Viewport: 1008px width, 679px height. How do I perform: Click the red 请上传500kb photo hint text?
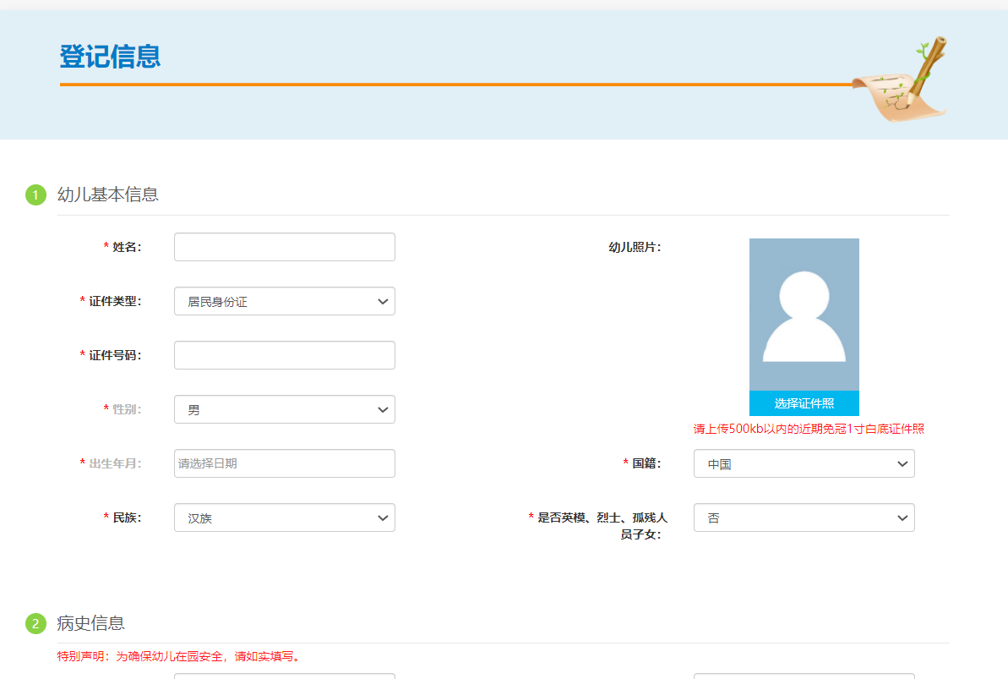(809, 429)
